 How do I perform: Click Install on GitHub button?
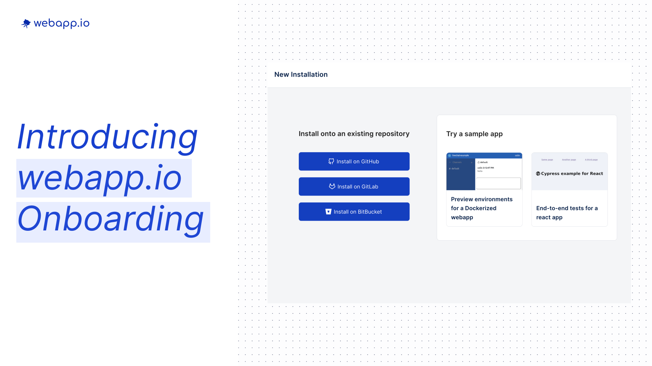[354, 161]
